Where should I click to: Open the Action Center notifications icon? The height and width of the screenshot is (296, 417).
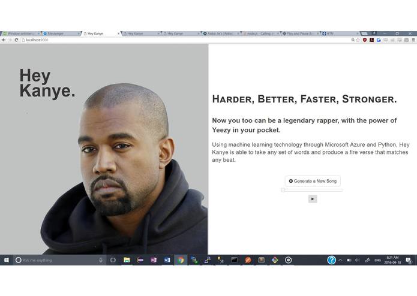coord(409,260)
